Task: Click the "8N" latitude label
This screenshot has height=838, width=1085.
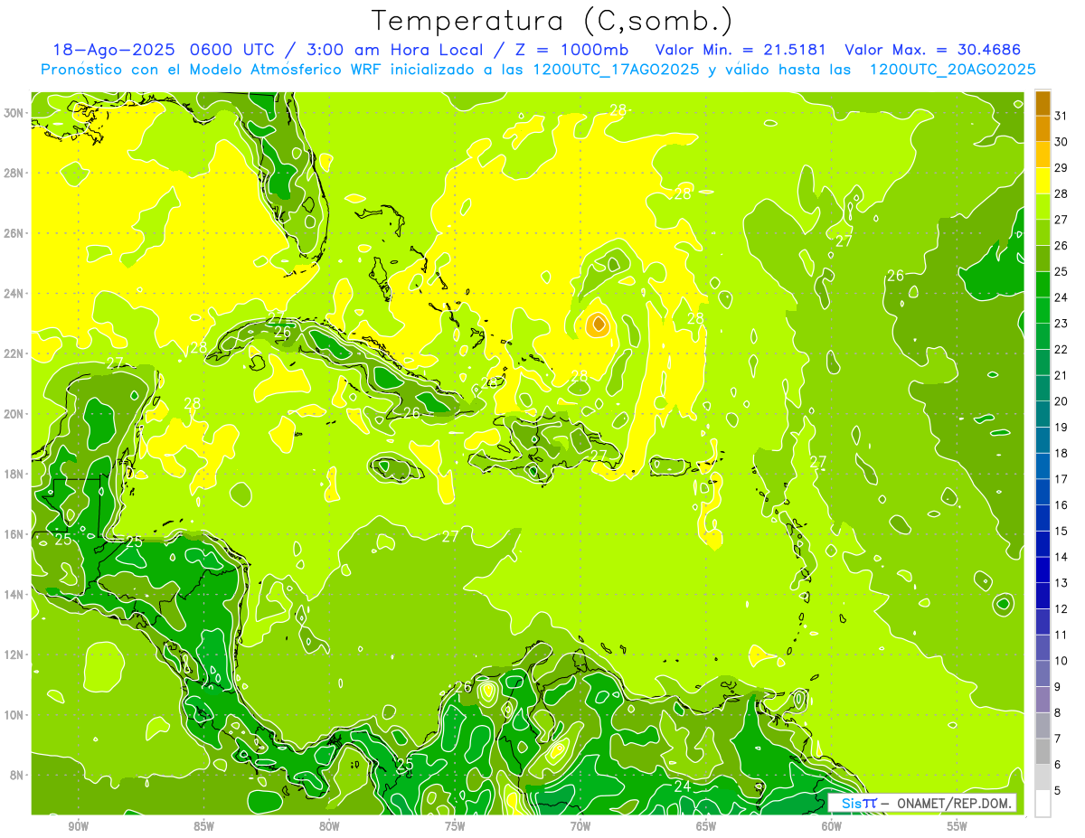Action: pyautogui.click(x=18, y=775)
